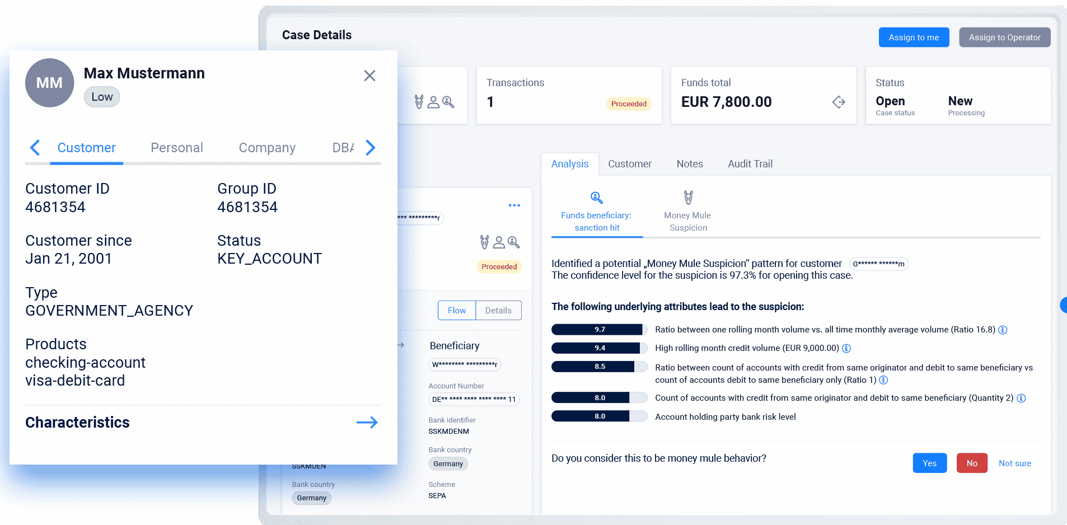Click Proceeded badge in Transactions card
Image resolution: width=1067 pixels, height=525 pixels.
pos(629,104)
